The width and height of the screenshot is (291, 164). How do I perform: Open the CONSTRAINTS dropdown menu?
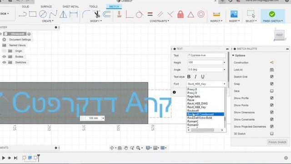click(160, 21)
